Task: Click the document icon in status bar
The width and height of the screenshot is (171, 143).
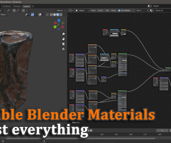Action: [x=44, y=141]
